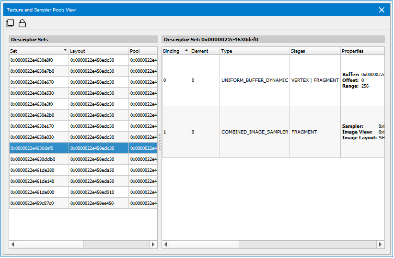
Task: Click the clone view icon in toolbar
Action: pyautogui.click(x=10, y=23)
